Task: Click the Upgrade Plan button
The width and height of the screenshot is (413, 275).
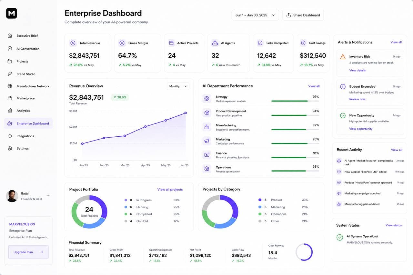Action: (x=28, y=252)
